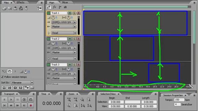Click Play from Cursor to End of File
The height and width of the screenshot is (111, 198).
24,100
